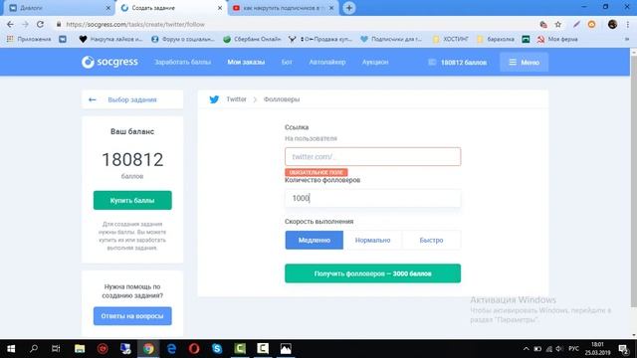This screenshot has height=358, width=637.
Task: Open Skype on taskbar
Action: (x=217, y=349)
